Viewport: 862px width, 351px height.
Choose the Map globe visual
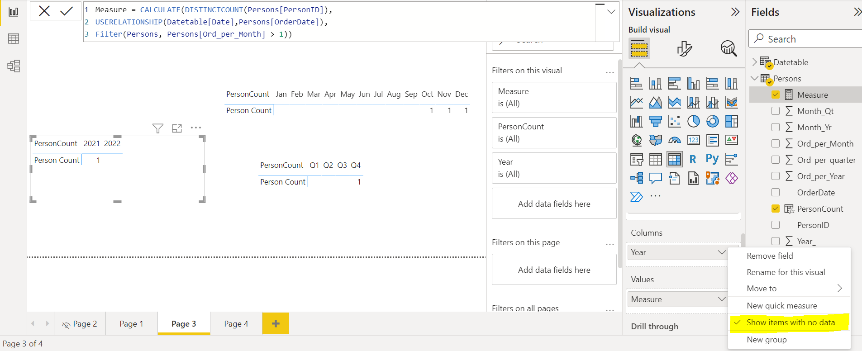636,140
